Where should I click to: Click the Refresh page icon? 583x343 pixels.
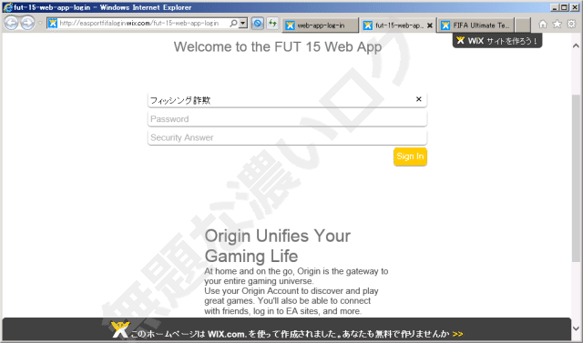coord(272,24)
